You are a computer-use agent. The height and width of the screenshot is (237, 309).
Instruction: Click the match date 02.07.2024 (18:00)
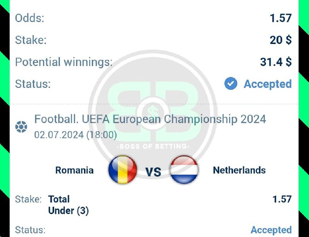[x=76, y=135]
